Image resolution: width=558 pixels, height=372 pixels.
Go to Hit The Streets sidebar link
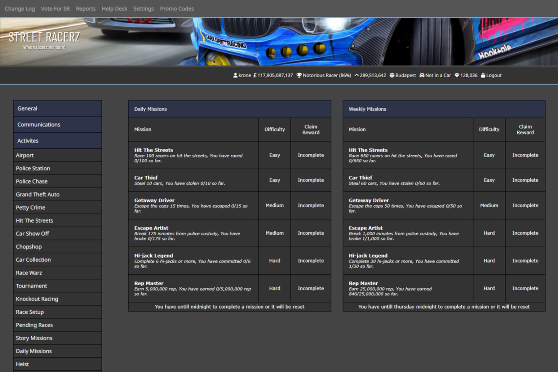58,220
